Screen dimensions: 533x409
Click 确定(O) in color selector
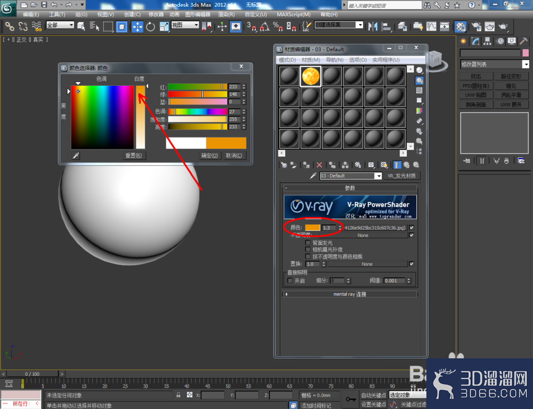tap(209, 155)
